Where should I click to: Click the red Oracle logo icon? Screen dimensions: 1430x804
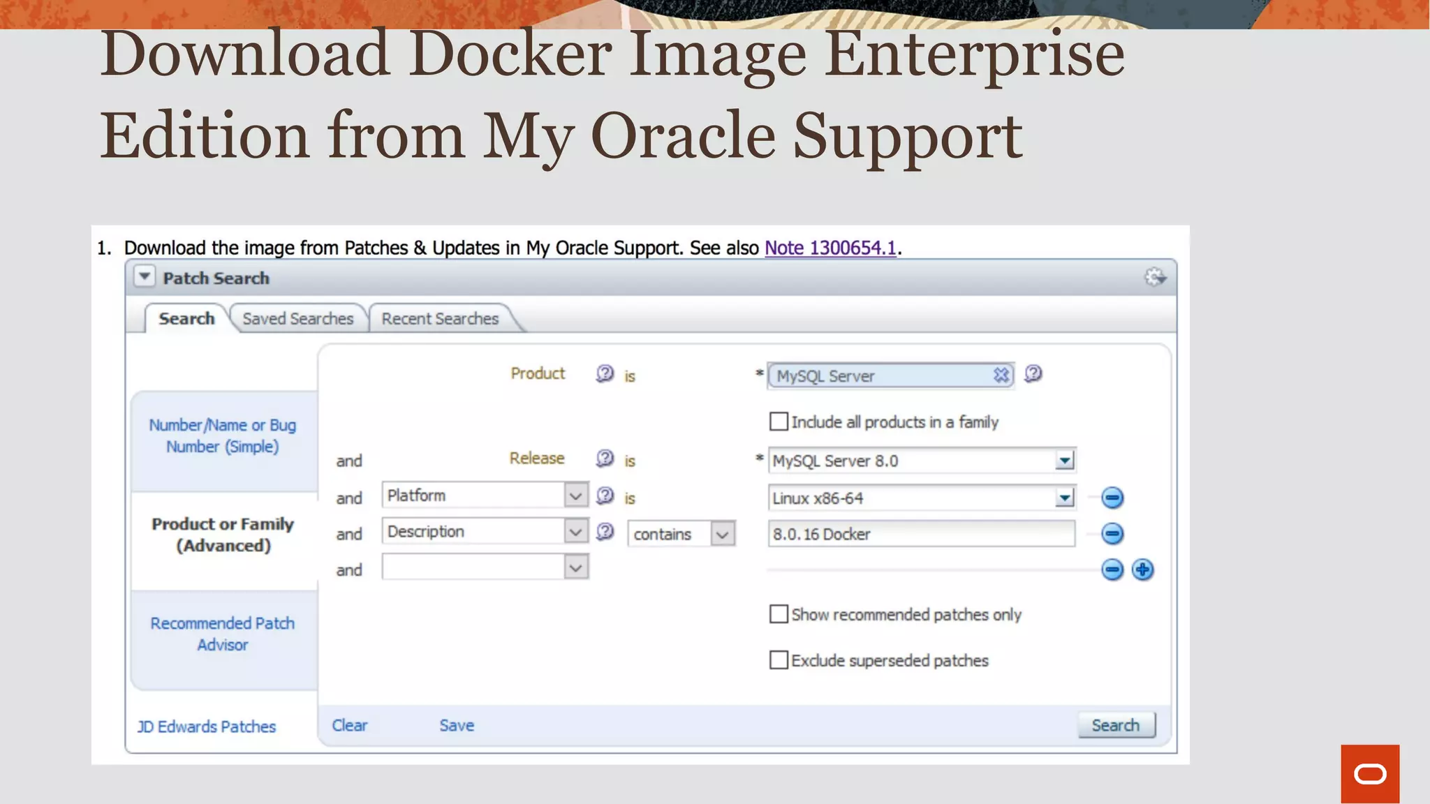pos(1370,774)
